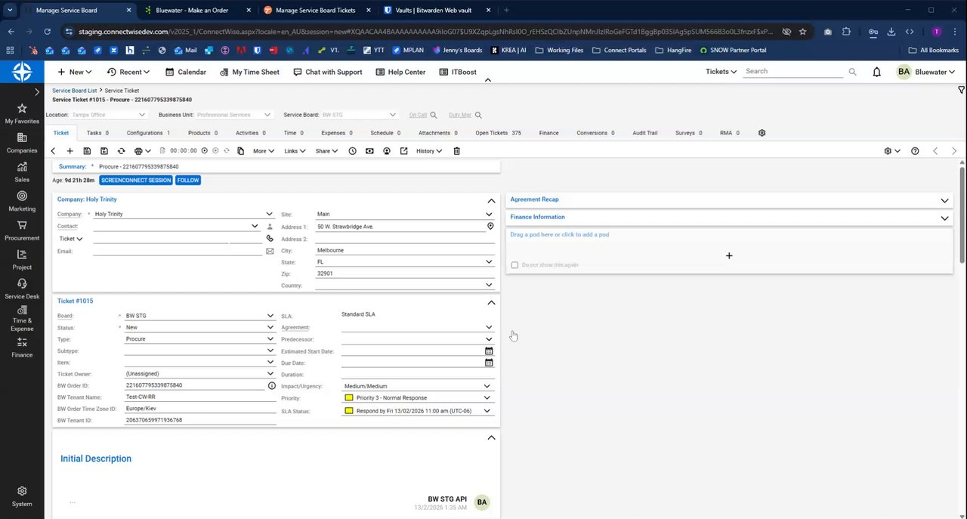Screen dimensions: 967x519
Task: Open the Service Board dropdown
Action: pos(392,115)
